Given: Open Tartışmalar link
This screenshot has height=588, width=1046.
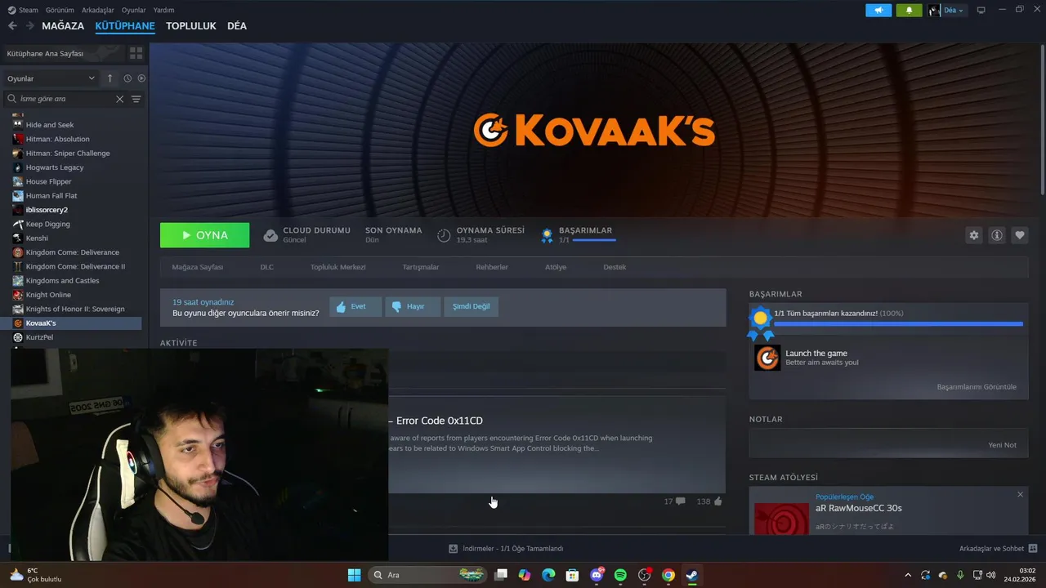Looking at the screenshot, I should pos(421,267).
